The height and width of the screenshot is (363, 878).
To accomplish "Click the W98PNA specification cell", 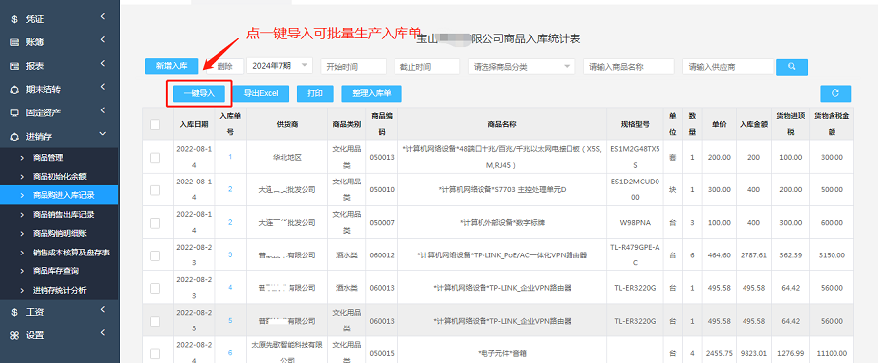I will [635, 222].
